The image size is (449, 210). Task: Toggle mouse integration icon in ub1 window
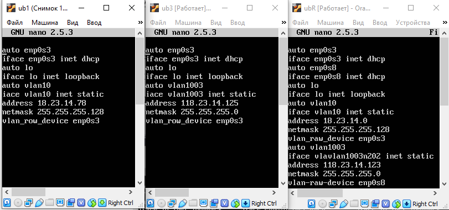(x=92, y=203)
